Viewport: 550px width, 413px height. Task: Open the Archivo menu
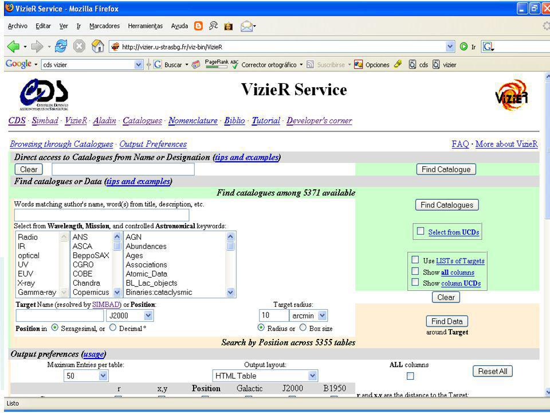(x=18, y=26)
